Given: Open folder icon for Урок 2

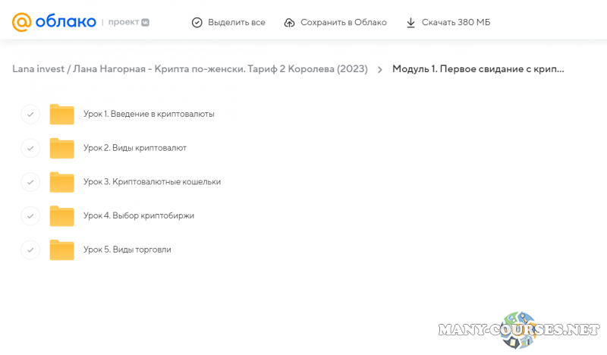Looking at the screenshot, I should tap(61, 148).
